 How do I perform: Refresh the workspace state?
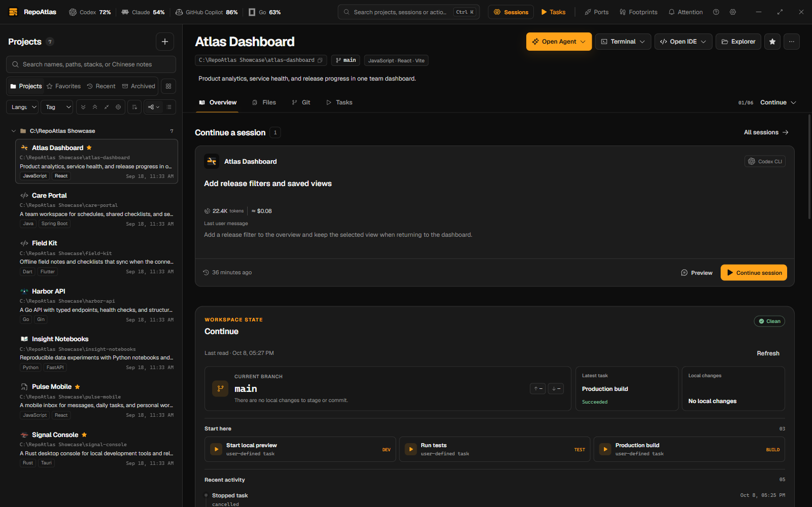click(x=768, y=353)
